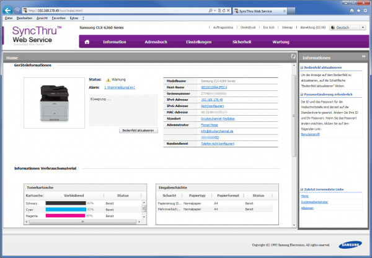Open the Wartung tab
This screenshot has width=372, height=258.
click(x=281, y=42)
